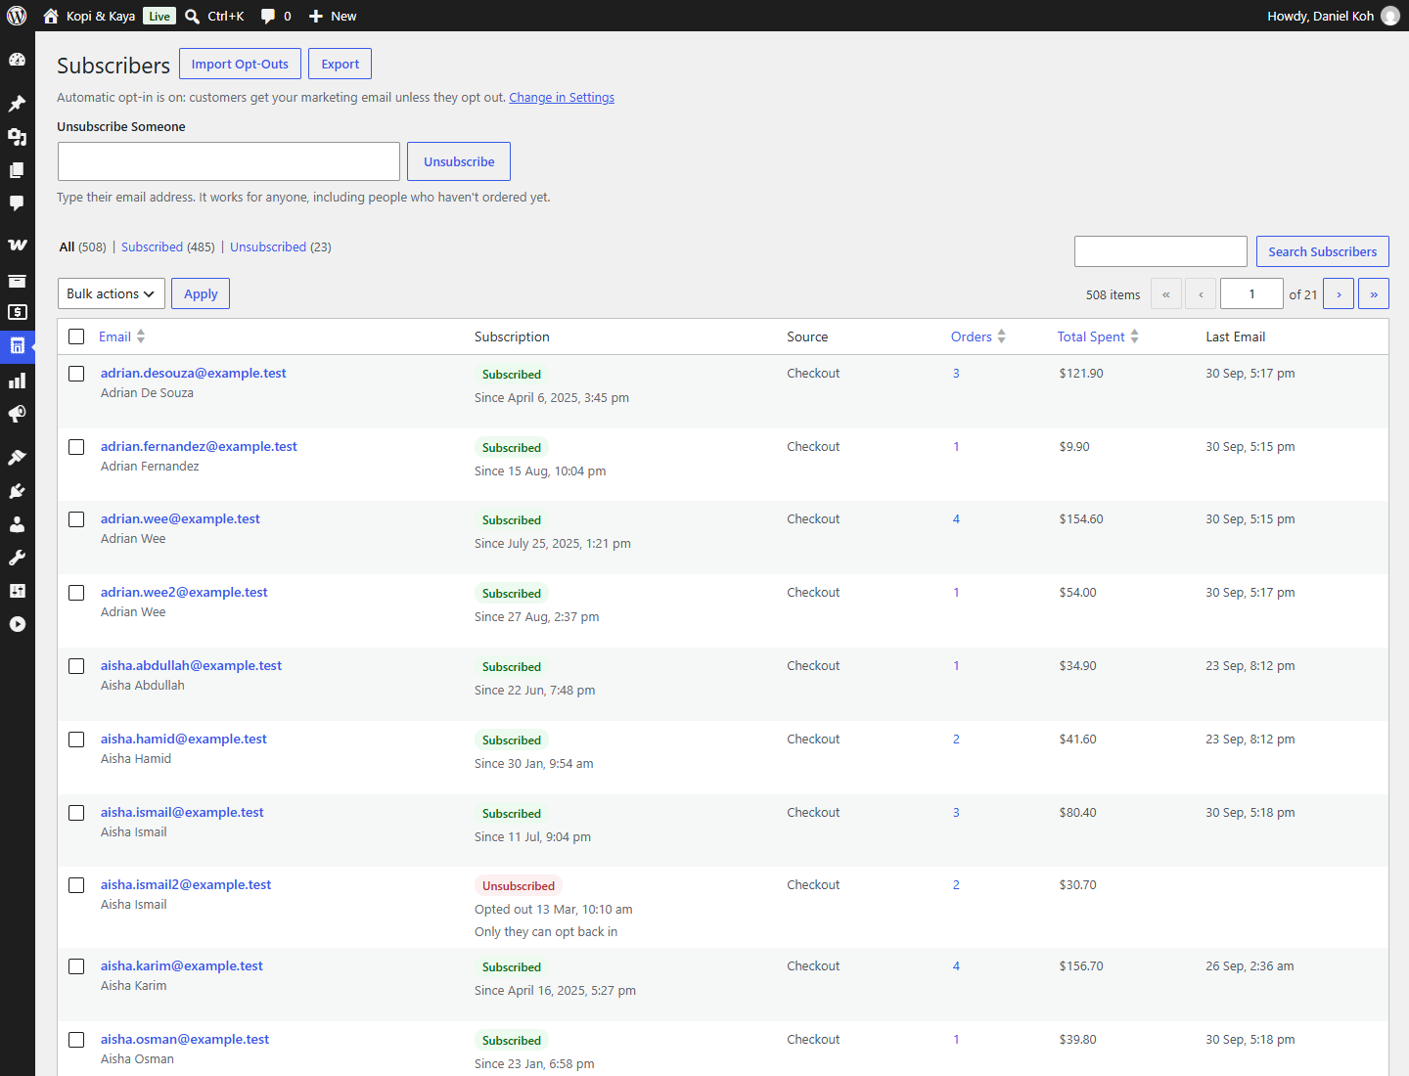Show All (508) subscribers

[82, 247]
